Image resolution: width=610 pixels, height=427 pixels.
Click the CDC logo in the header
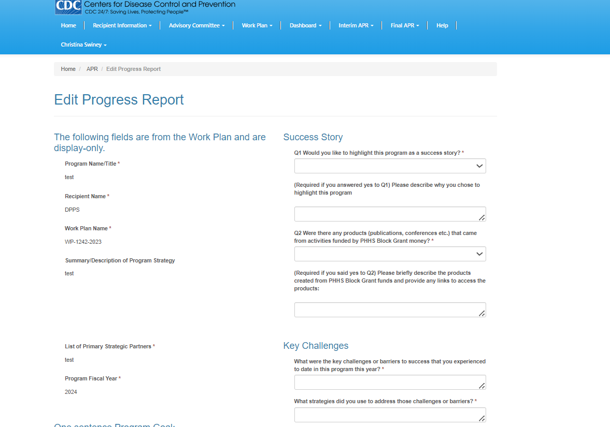click(x=68, y=7)
